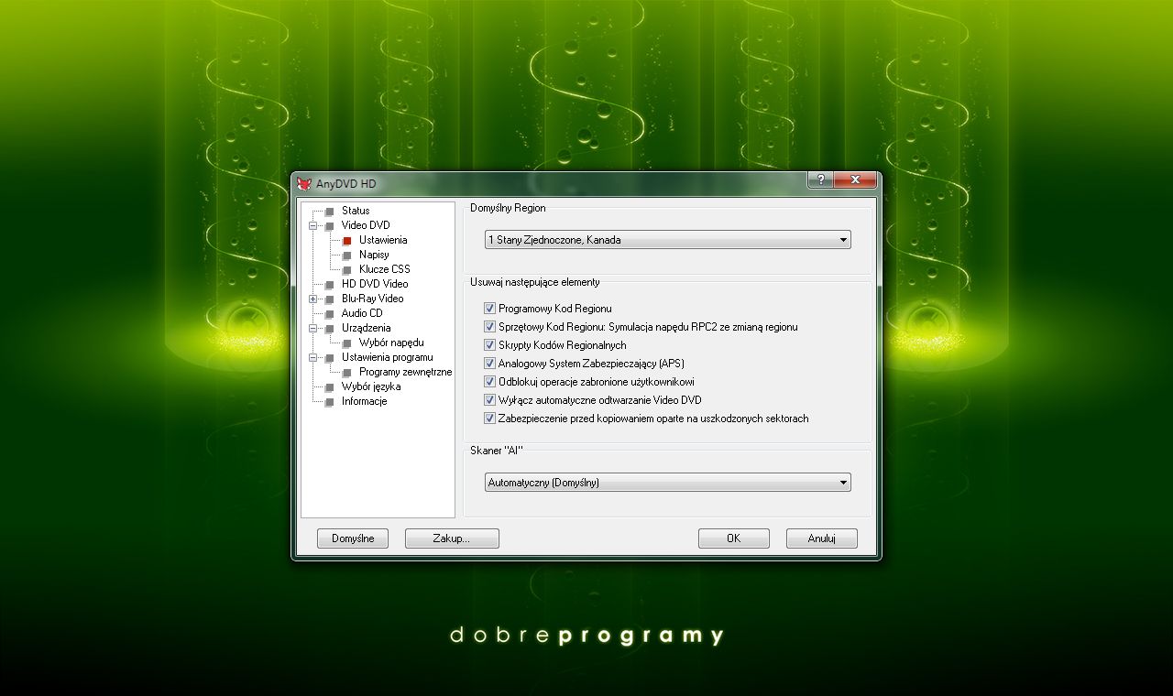Select Audio CD tree entry
The width and height of the screenshot is (1173, 696).
362,313
